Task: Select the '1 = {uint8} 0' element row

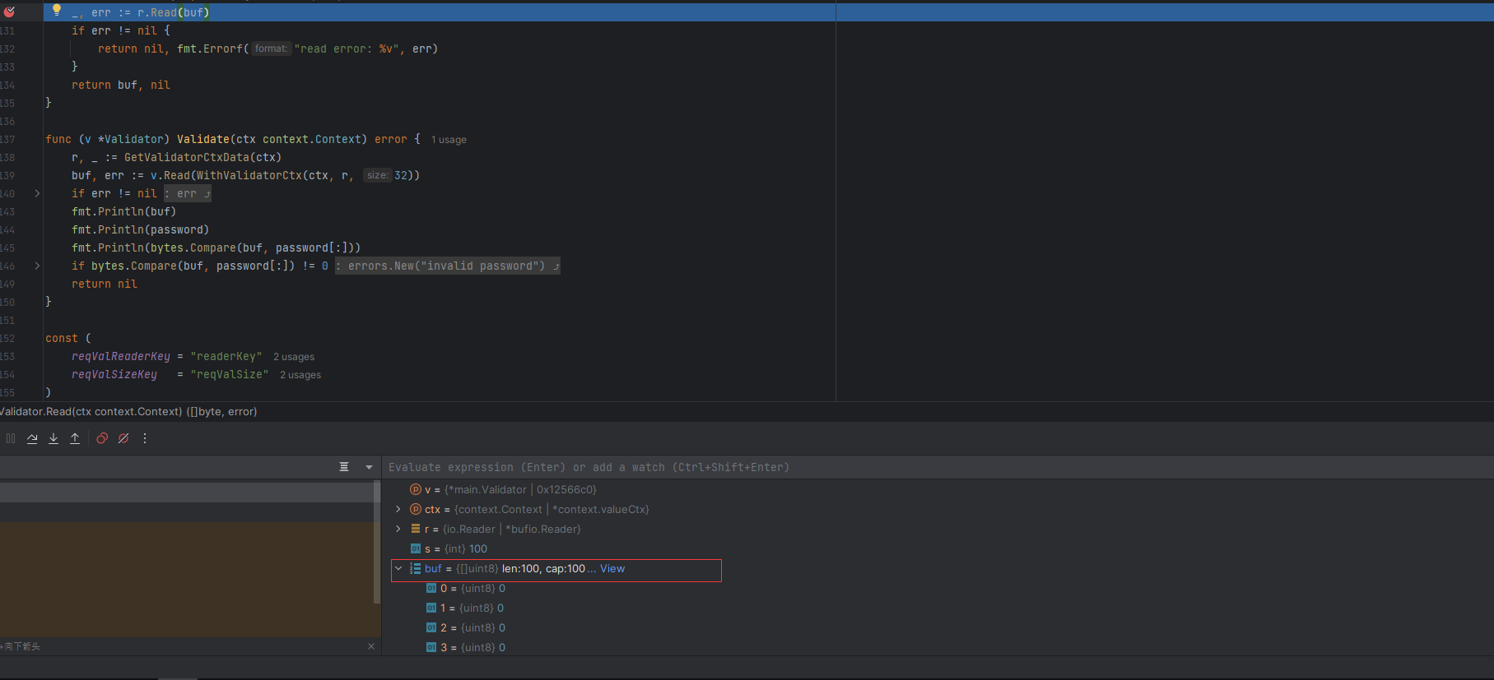Action: (x=938, y=608)
